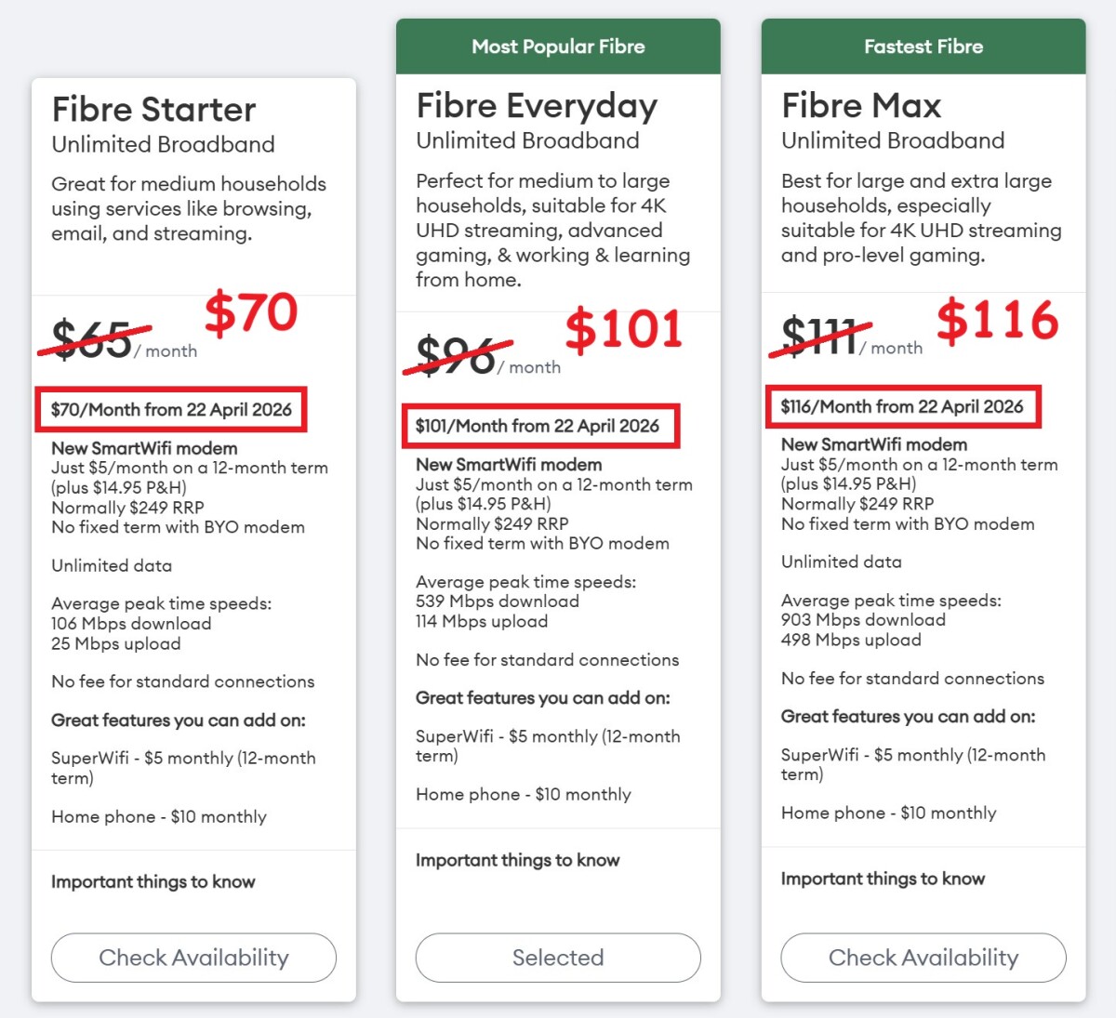Expand Important things to know under Fibre Starter
This screenshot has width=1116, height=1018.
point(153,881)
